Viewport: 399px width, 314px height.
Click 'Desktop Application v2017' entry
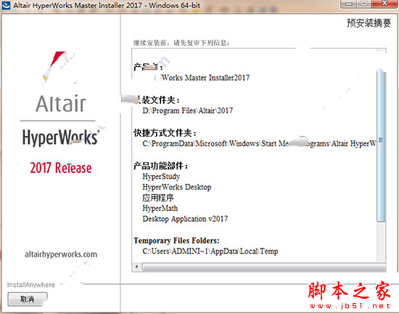click(185, 219)
